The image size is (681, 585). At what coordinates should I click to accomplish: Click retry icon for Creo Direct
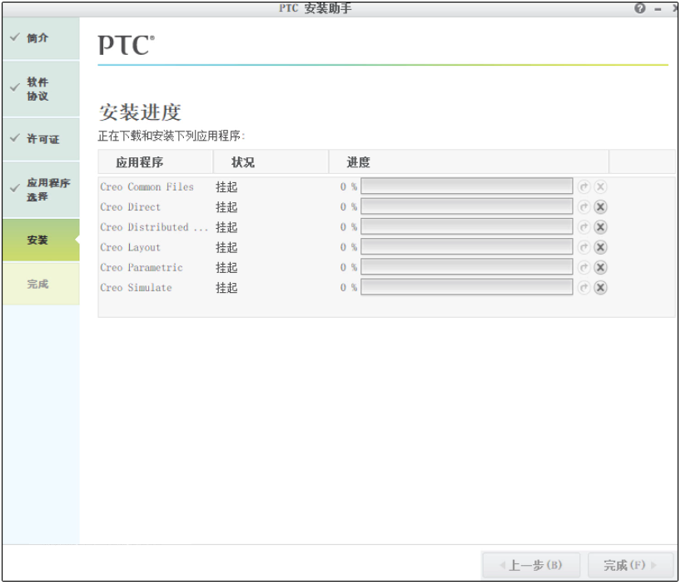coord(584,207)
